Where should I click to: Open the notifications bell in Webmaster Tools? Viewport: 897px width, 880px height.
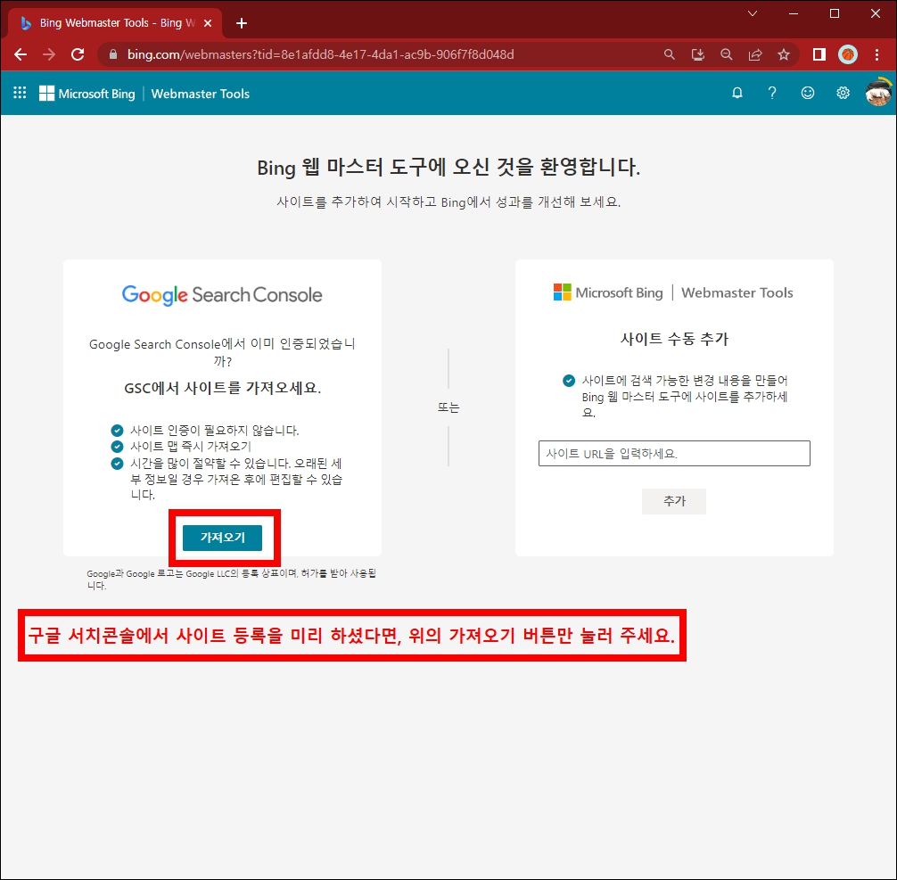pyautogui.click(x=737, y=93)
